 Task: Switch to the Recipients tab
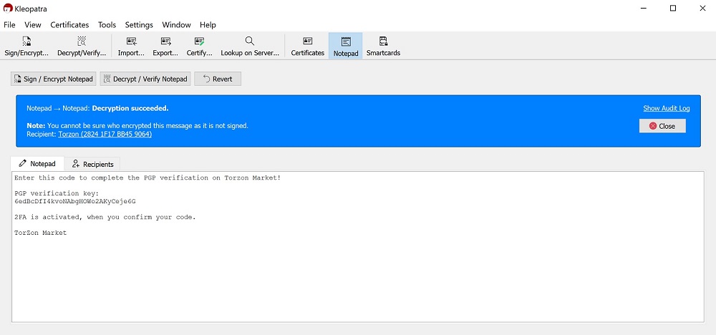click(93, 164)
